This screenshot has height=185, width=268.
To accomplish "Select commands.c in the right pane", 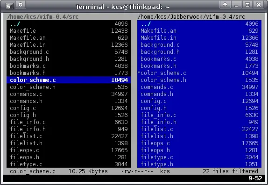I will [x=199, y=87].
